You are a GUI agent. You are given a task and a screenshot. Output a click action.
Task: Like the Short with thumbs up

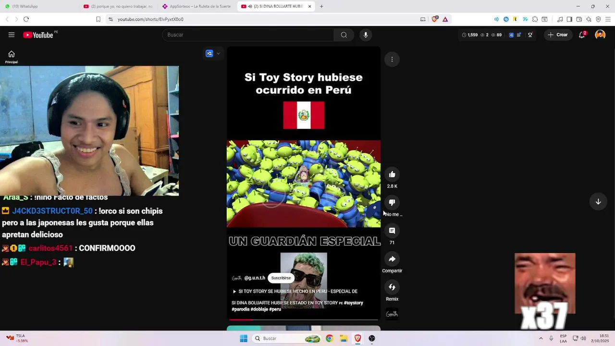[x=392, y=174]
